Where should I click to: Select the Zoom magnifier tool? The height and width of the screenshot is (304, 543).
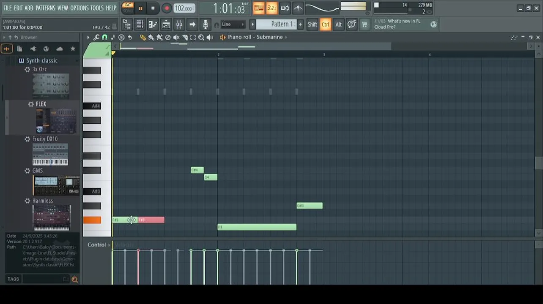click(x=201, y=37)
